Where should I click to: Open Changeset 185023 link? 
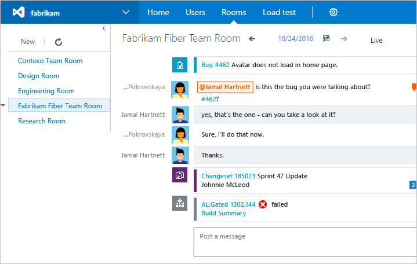click(228, 176)
